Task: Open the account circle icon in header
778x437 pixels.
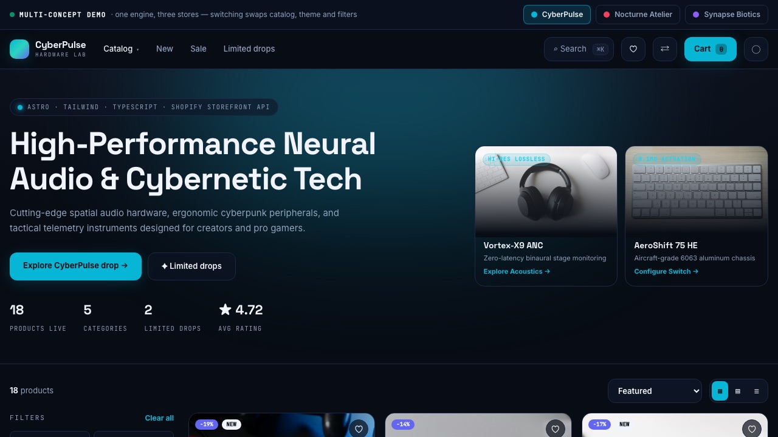Action: 756,49
